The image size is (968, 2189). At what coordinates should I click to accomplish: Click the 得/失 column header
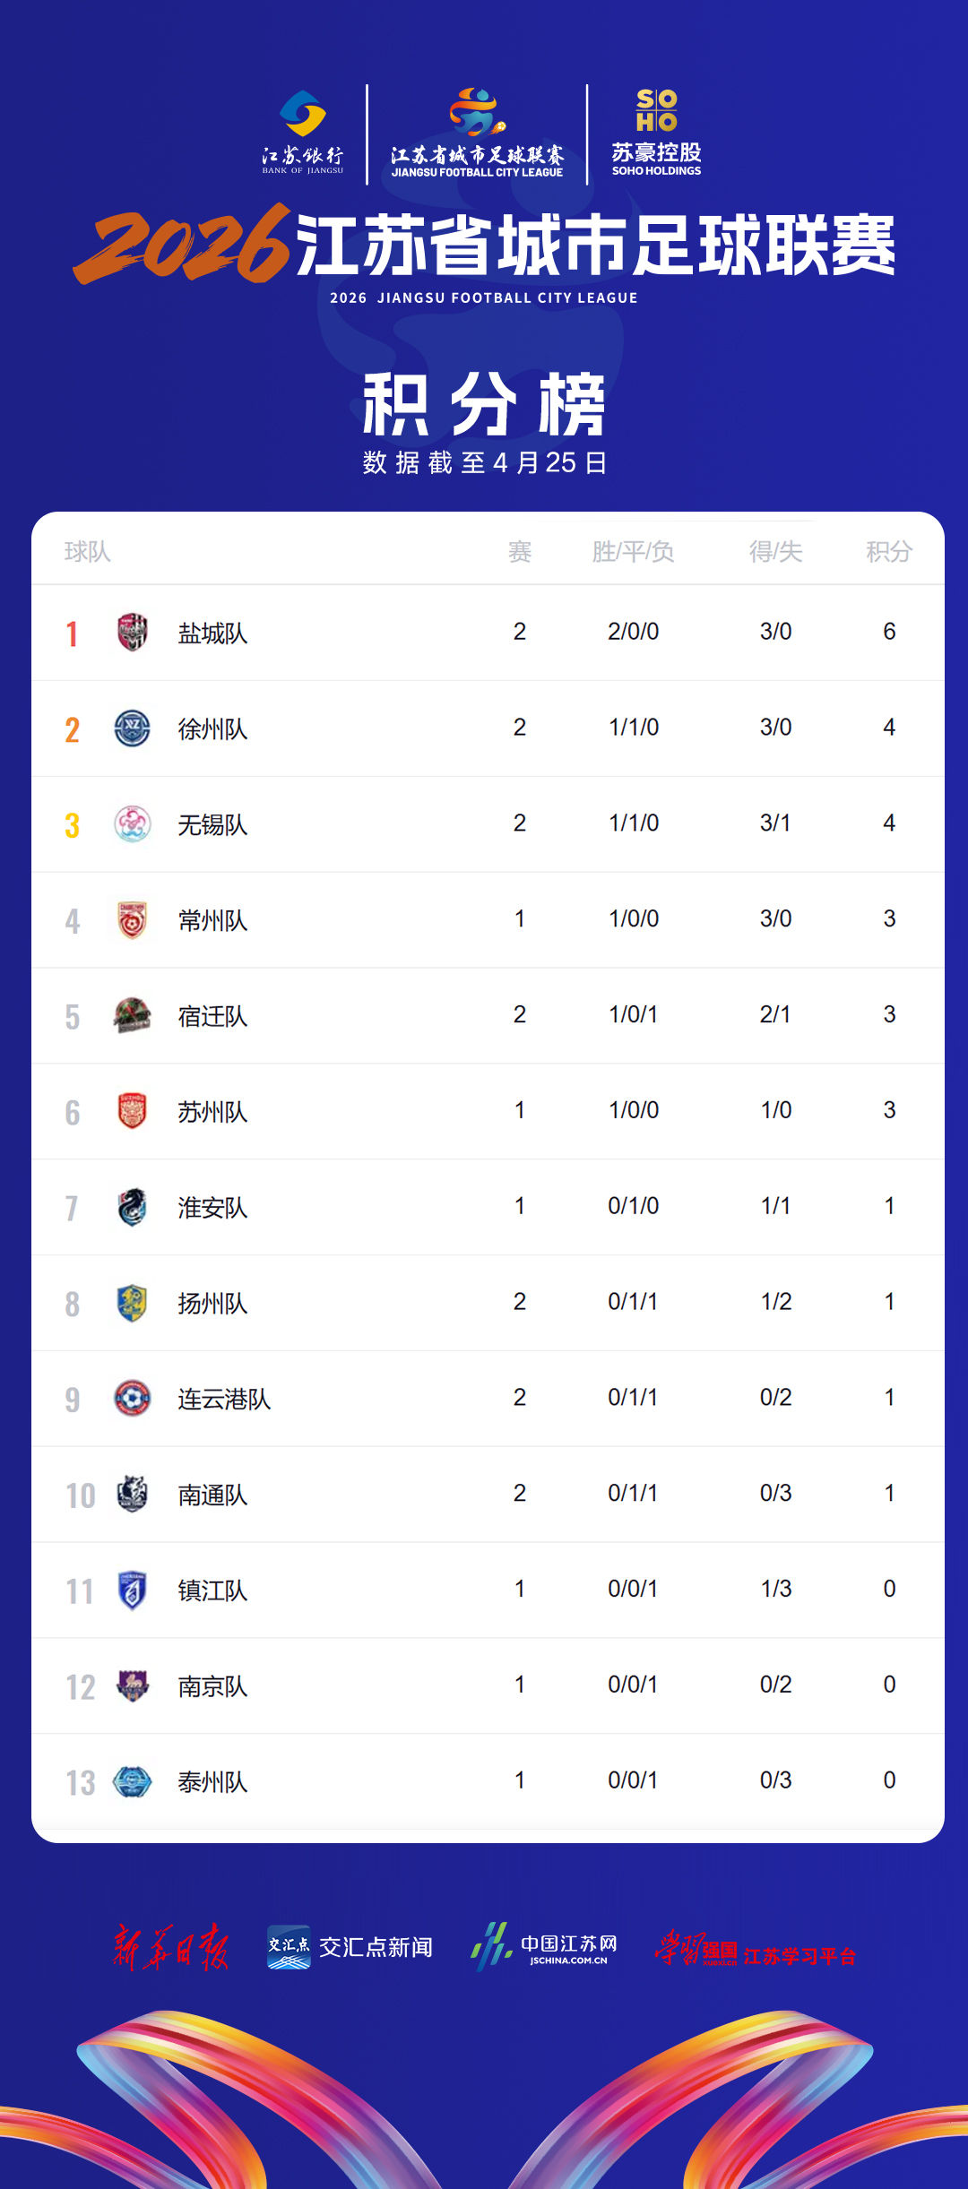pos(775,552)
